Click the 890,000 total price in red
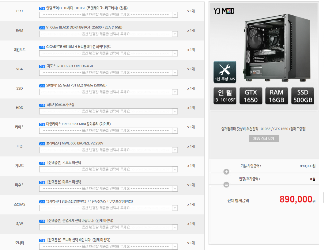This screenshot has height=250, width=324. click(x=296, y=199)
